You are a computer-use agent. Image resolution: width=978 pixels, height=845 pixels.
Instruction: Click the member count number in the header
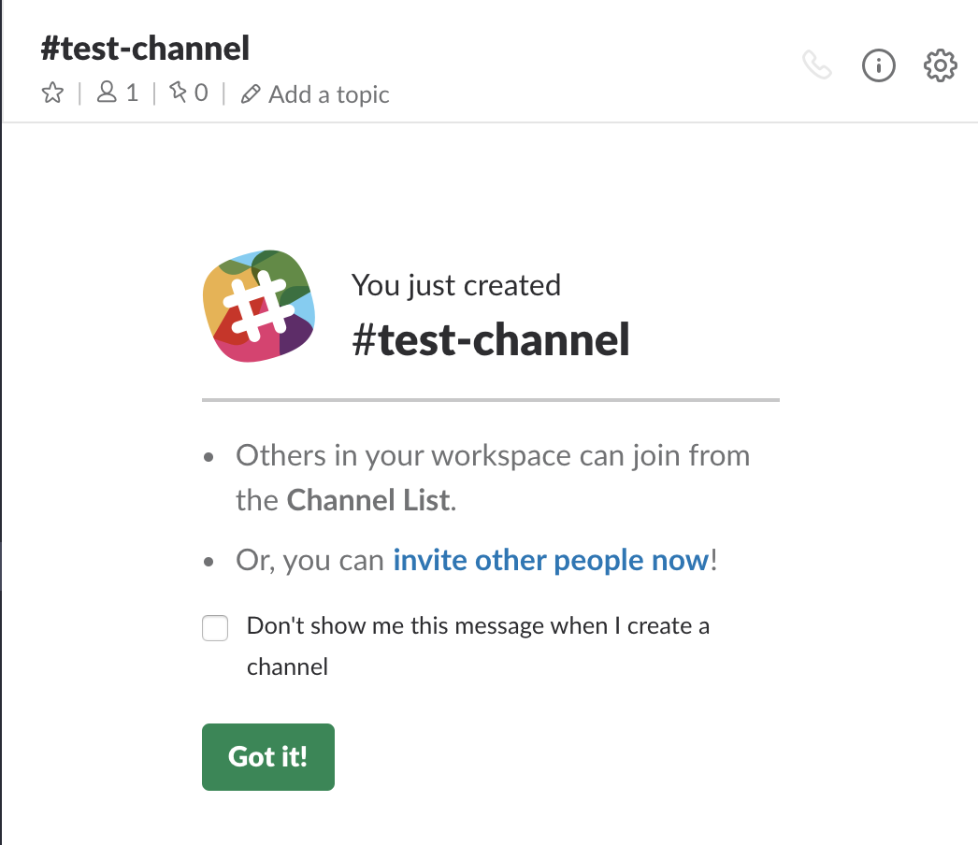[x=132, y=93]
